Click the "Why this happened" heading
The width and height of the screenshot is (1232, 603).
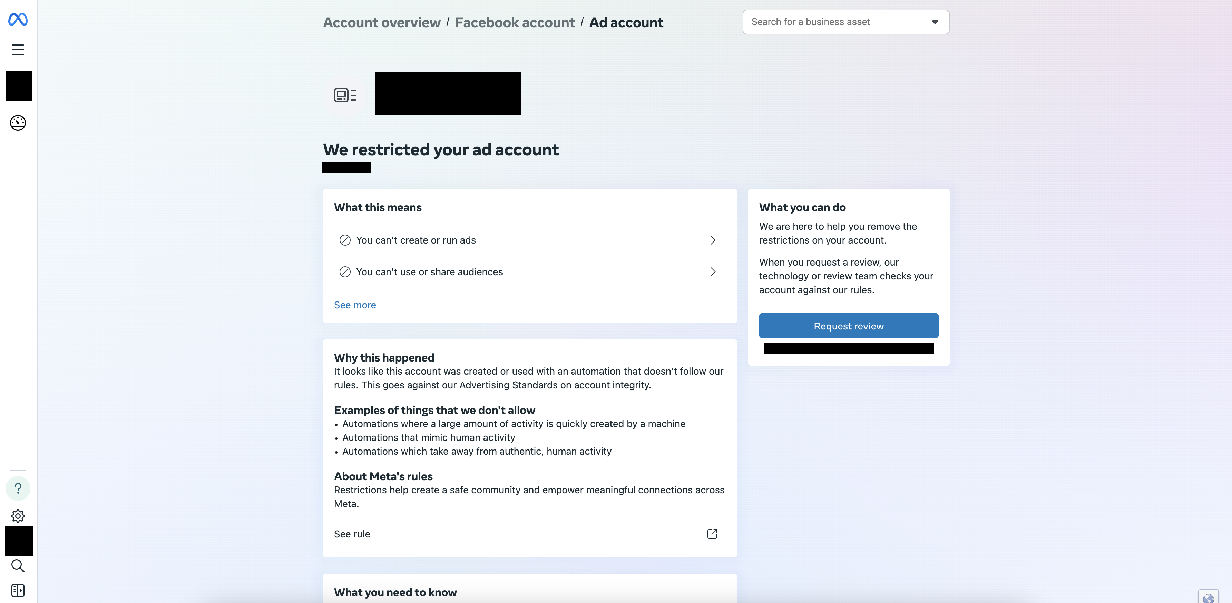click(384, 358)
